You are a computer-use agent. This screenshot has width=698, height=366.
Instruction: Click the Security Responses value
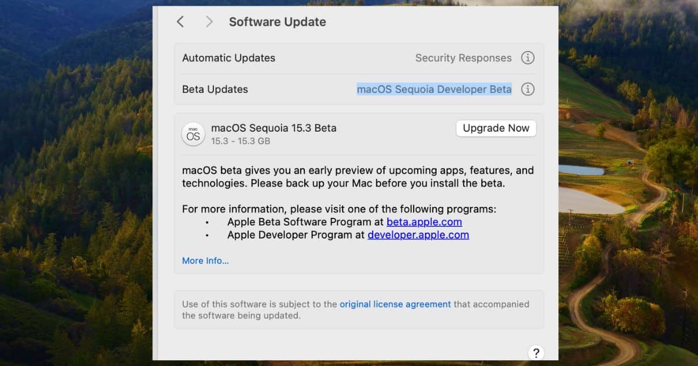(463, 58)
